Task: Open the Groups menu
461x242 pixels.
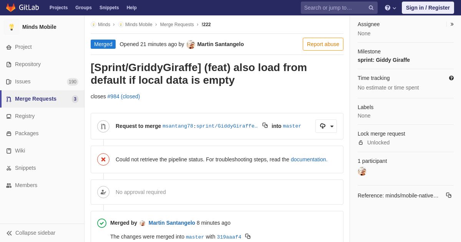Action: [83, 8]
